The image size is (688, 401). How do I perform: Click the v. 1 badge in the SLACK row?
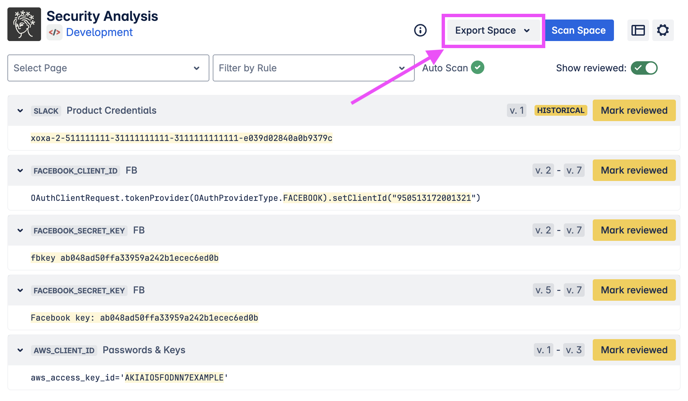click(x=517, y=110)
